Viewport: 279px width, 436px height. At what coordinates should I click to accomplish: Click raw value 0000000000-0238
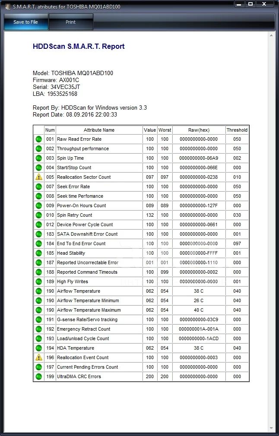tap(199, 177)
